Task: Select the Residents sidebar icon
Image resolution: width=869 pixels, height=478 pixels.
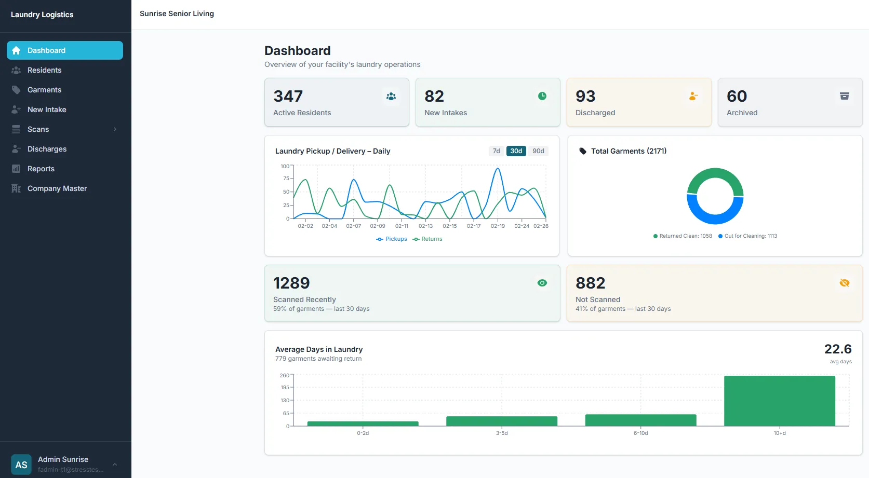Action: (16, 70)
